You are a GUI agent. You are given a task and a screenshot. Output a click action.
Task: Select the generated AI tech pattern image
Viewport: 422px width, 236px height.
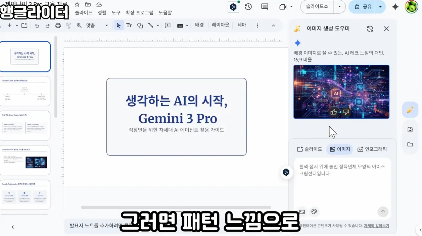coord(341,92)
